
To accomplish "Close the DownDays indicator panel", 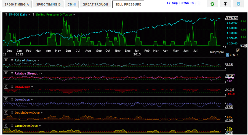I will pos(6,100).
